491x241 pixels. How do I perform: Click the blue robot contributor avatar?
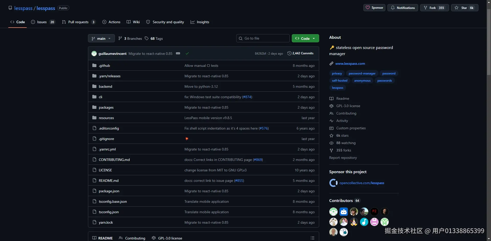point(343,211)
